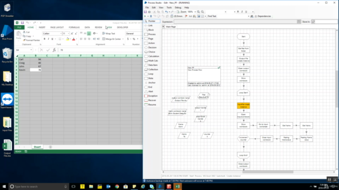This screenshot has height=190, width=339.
Task: Save the process in Process Studio toolbar
Action: click(x=145, y=12)
